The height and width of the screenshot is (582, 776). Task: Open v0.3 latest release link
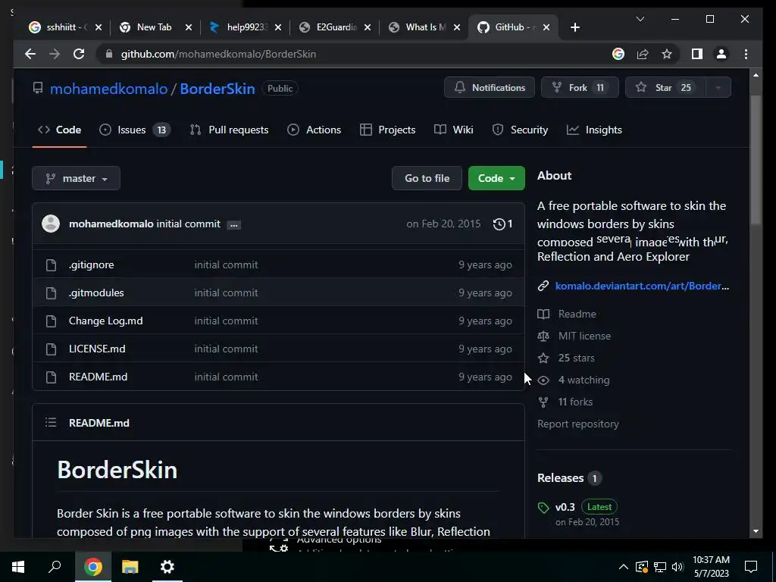[x=565, y=507]
